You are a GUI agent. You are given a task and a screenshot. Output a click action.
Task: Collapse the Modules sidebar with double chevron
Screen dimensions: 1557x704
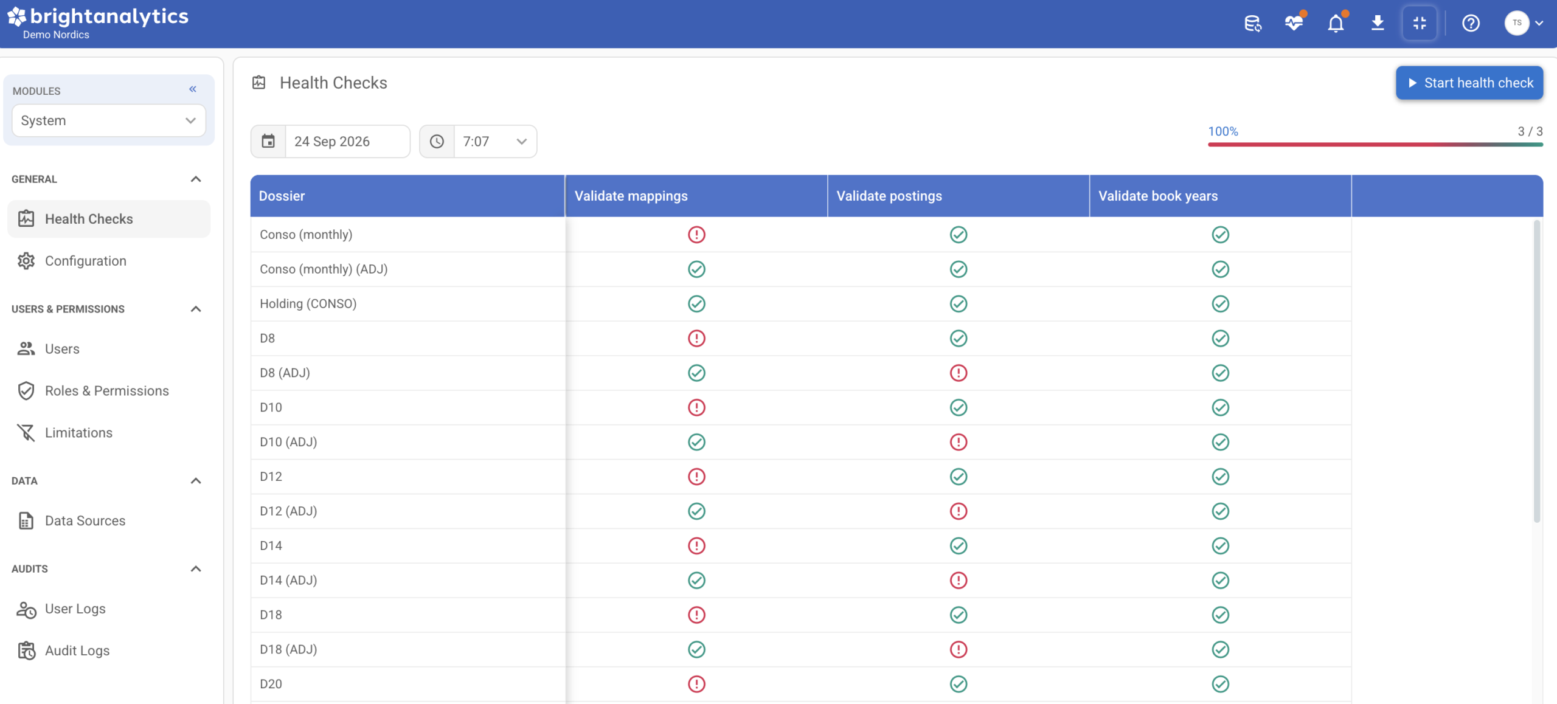point(193,89)
